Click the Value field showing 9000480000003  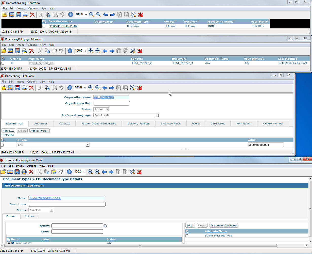(266, 145)
